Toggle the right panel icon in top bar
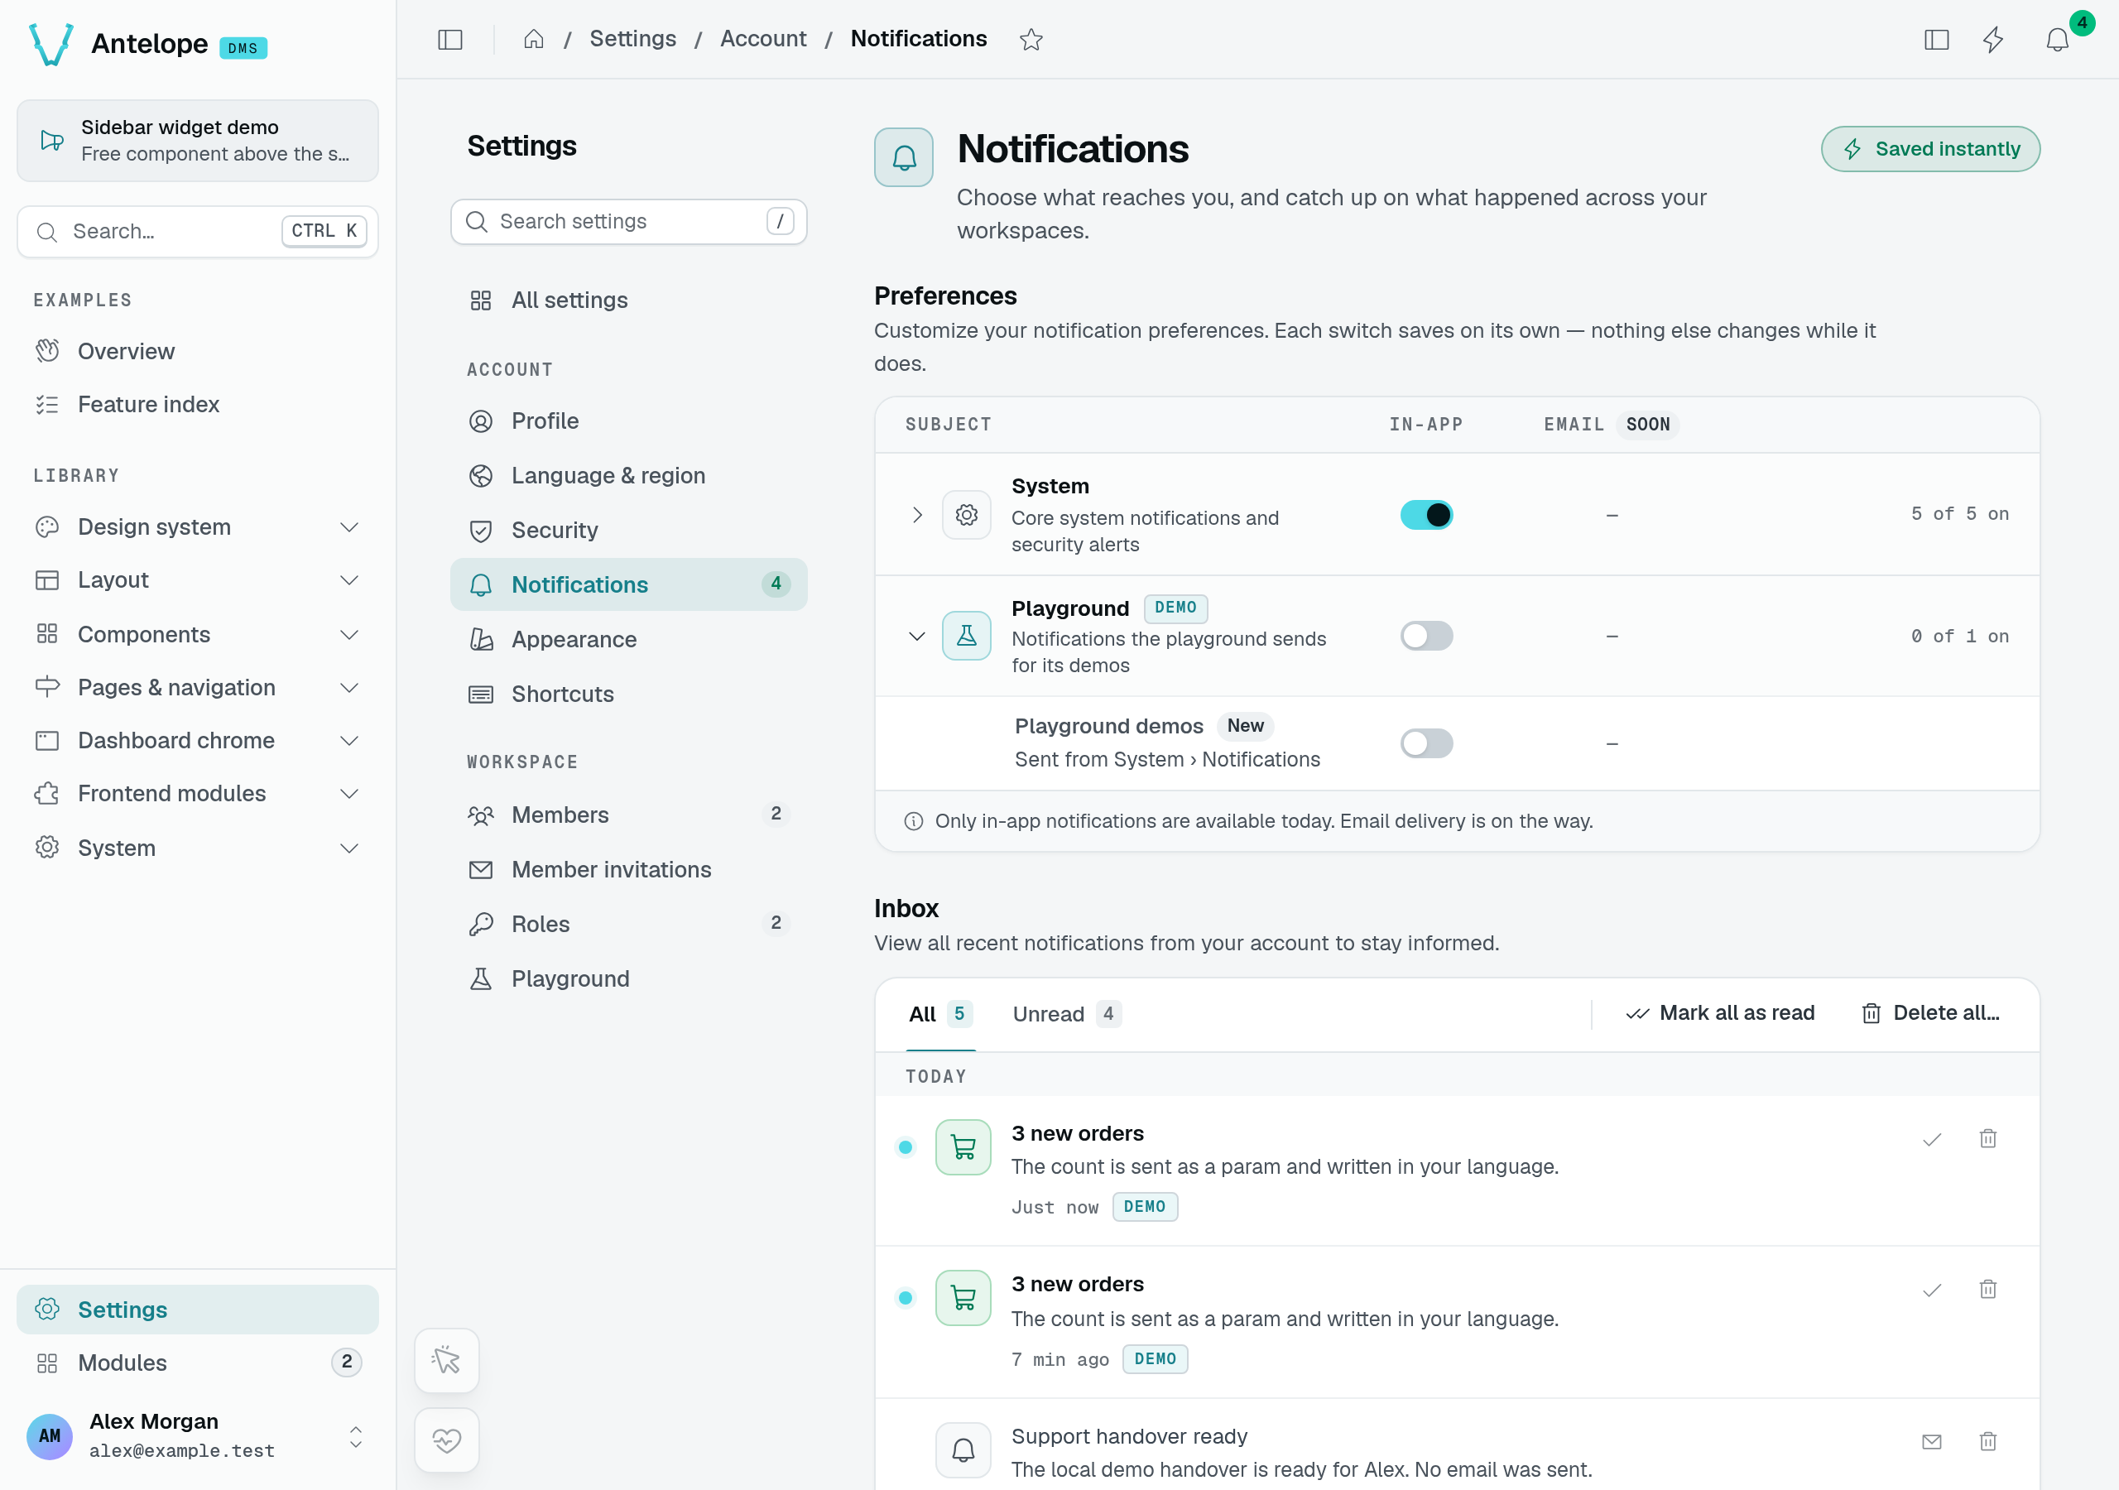The image size is (2119, 1490). click(1936, 40)
